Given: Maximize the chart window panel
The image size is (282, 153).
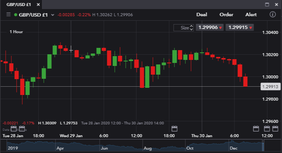Looking at the screenshot, I should pos(267,5).
